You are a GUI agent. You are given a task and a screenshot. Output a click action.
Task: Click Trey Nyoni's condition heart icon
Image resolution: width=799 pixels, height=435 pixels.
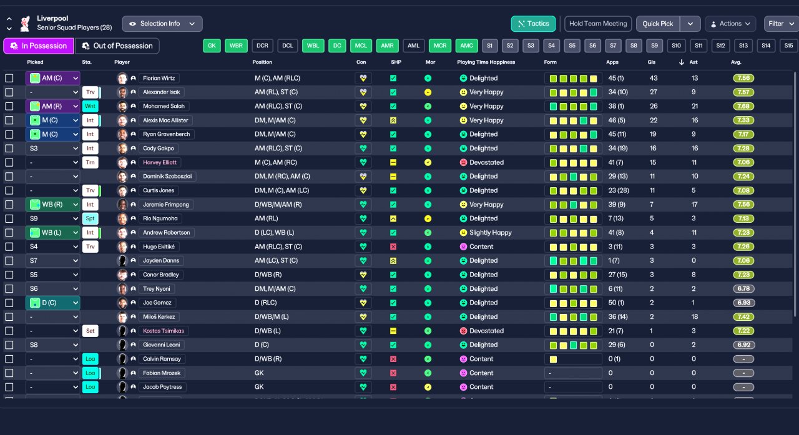click(363, 289)
